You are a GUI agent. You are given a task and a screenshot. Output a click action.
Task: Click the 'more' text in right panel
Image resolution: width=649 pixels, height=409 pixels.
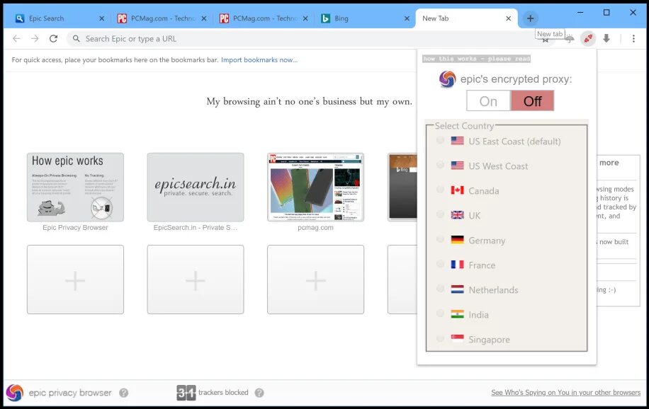(x=609, y=163)
